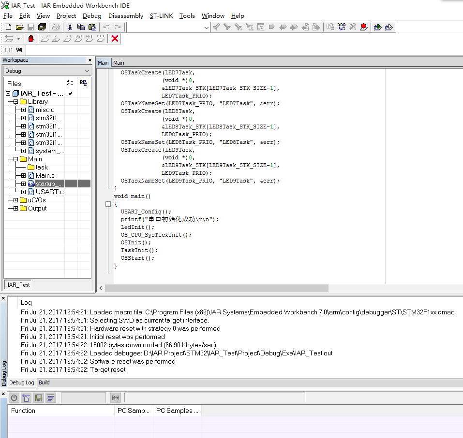Click Navigate Forward arrow icon
This screenshot has width=463, height=438.
(316, 27)
